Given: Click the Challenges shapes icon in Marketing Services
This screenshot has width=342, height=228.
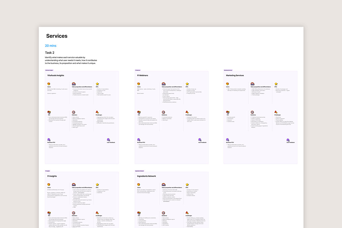Looking at the screenshot, I should click(276, 112).
